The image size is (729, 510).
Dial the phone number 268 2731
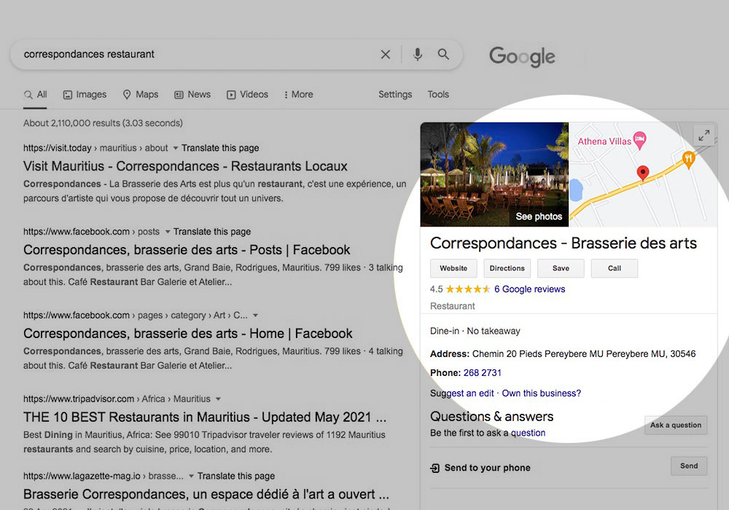tap(482, 373)
